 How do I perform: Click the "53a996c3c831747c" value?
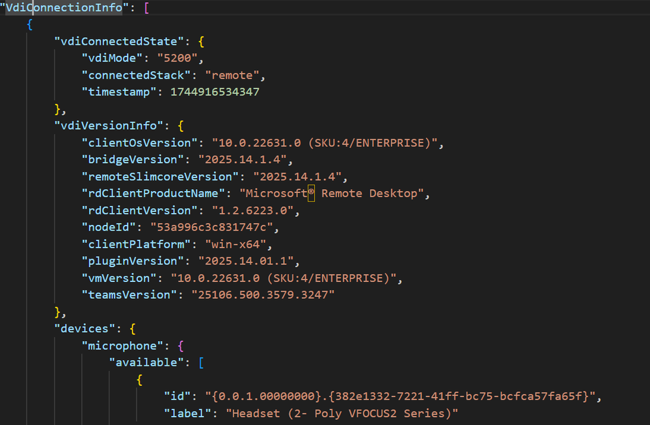pyautogui.click(x=211, y=227)
